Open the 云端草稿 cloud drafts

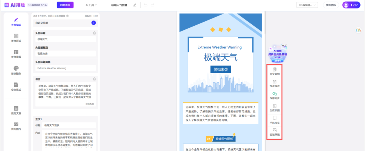click(x=274, y=132)
